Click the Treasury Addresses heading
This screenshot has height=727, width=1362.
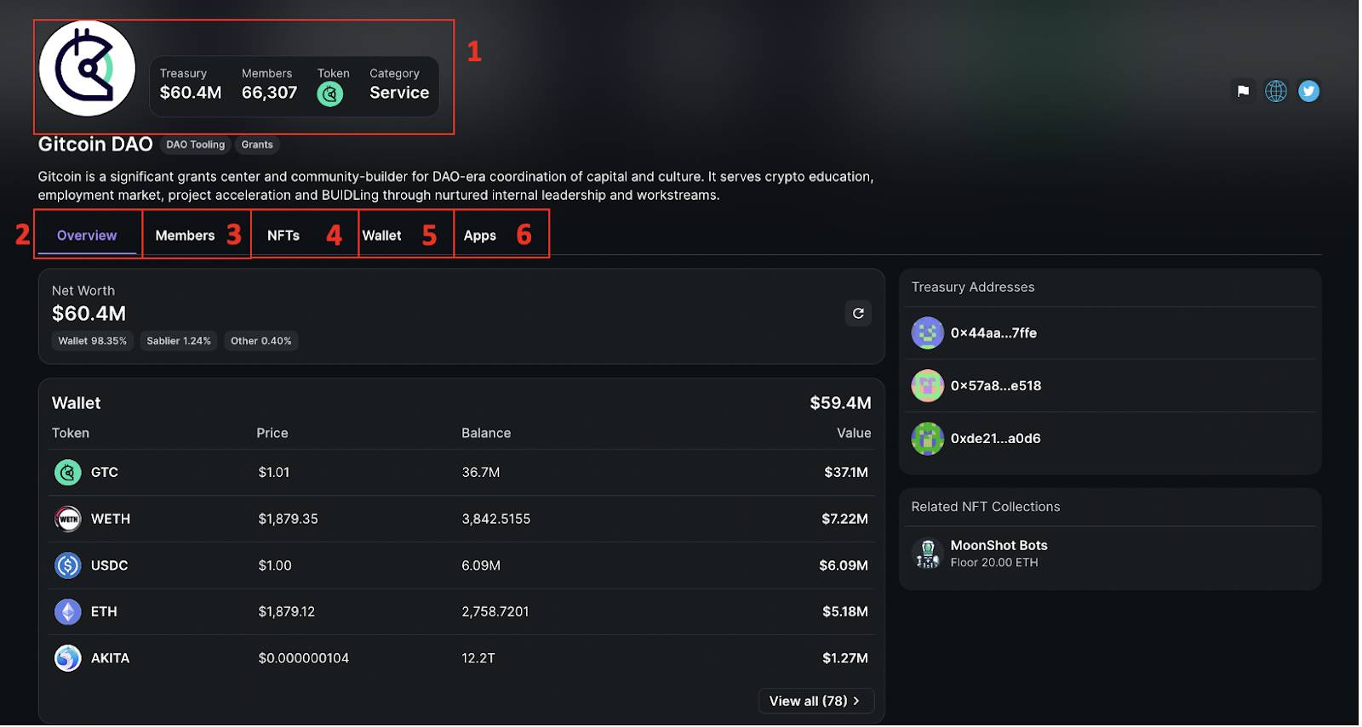click(x=973, y=287)
